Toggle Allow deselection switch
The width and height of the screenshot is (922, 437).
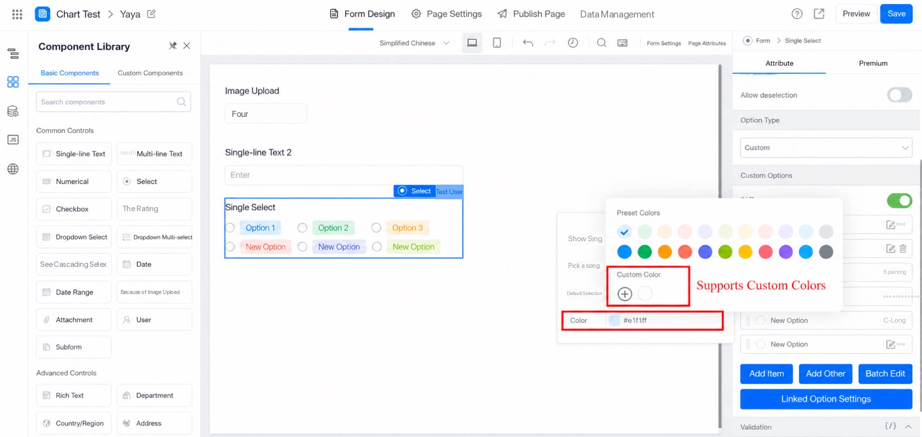(x=899, y=95)
